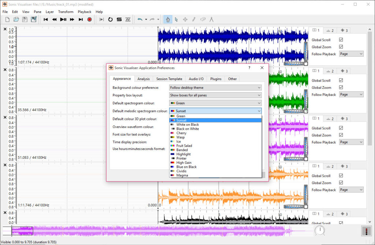
Task: Open the Background colour preference dropdown
Action: point(215,88)
